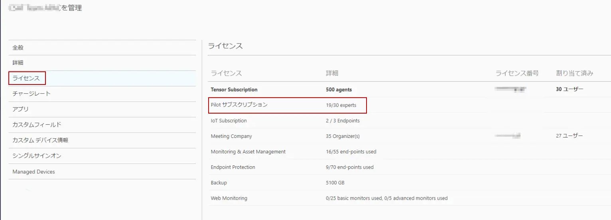Click the 詳細 column header in the table
This screenshot has height=220, width=611.
coord(332,73)
